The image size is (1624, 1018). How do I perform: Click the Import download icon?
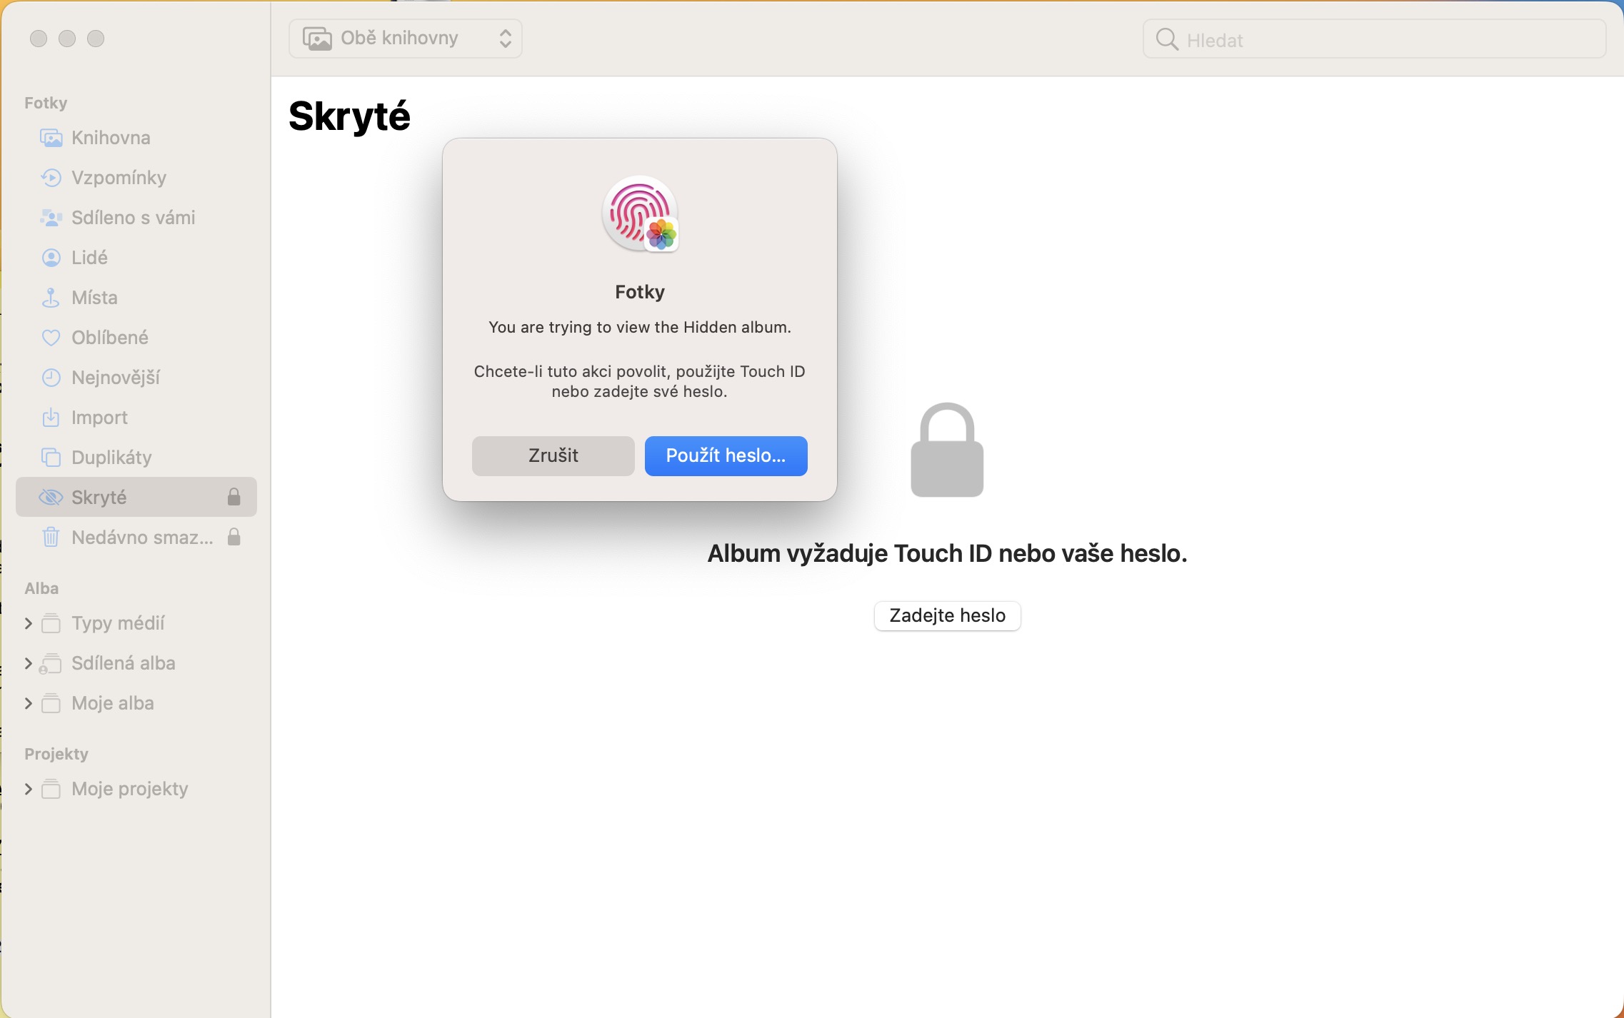[x=51, y=418]
